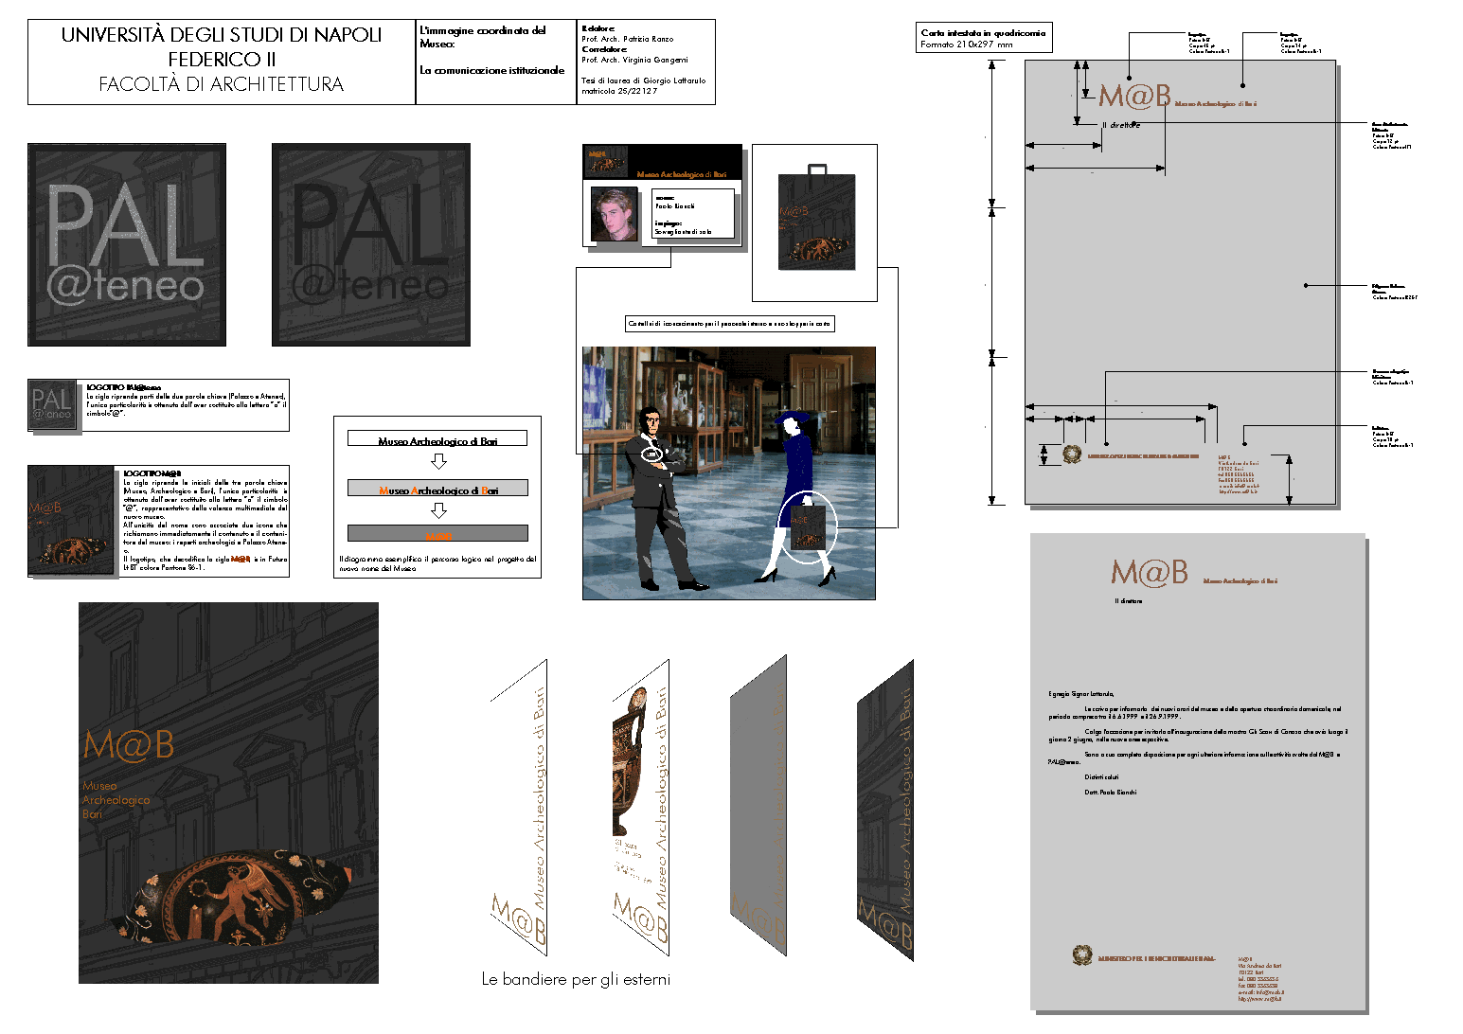Click the address block on the lower letter

(1261, 979)
